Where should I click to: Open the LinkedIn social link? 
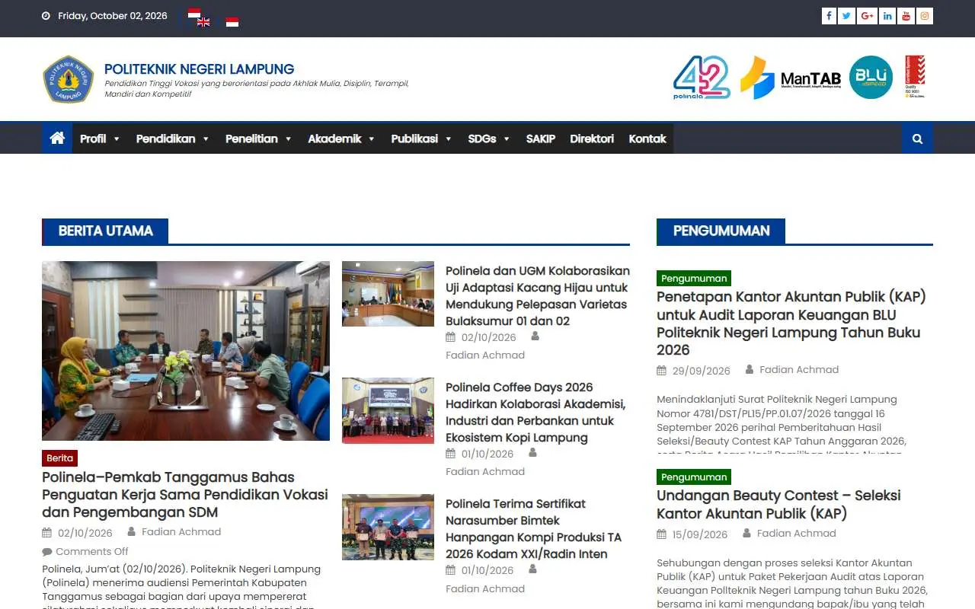point(887,16)
